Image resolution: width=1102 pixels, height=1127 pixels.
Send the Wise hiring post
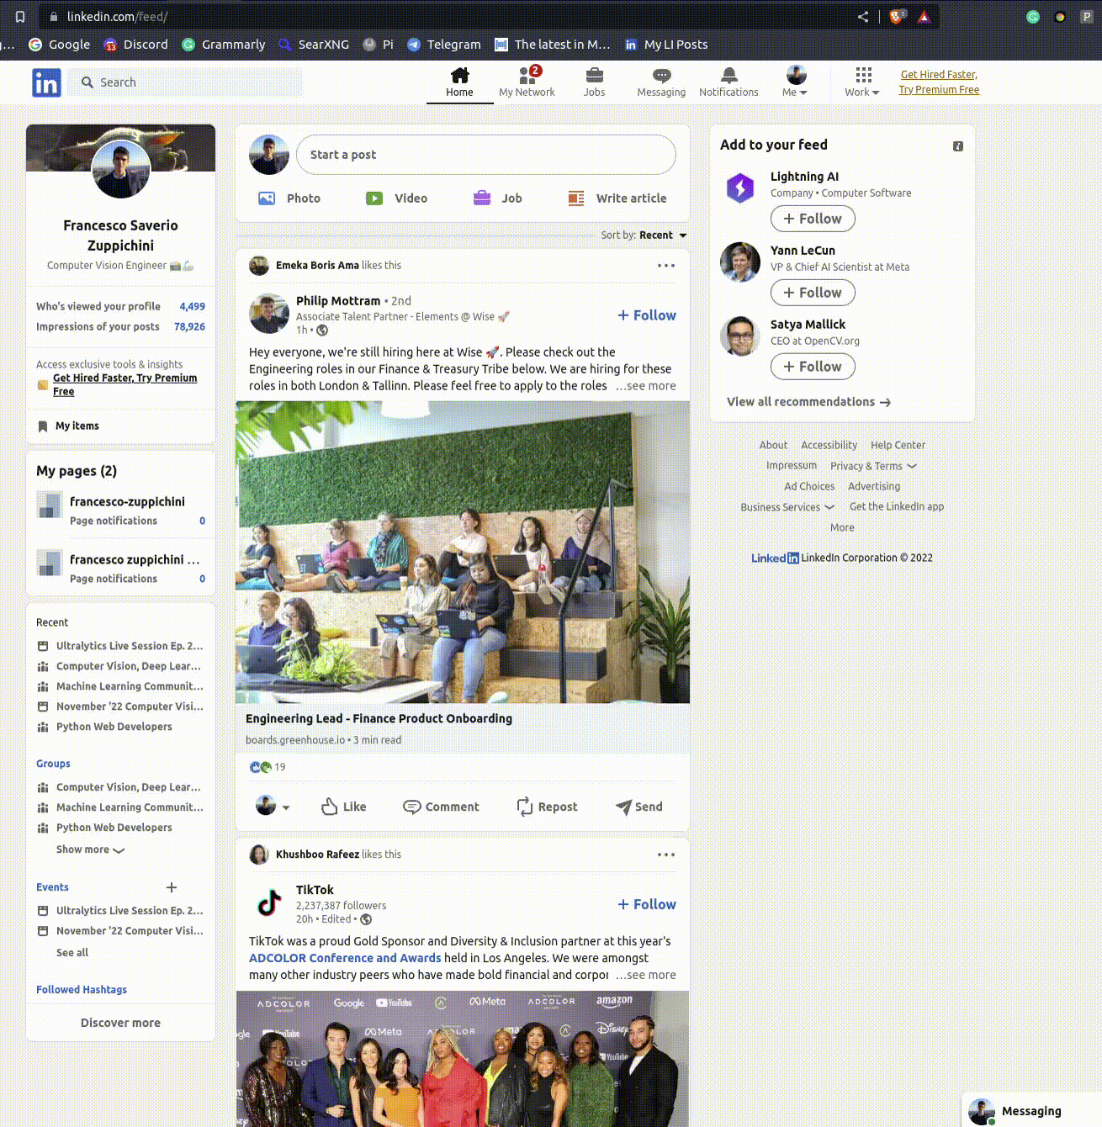click(x=639, y=807)
